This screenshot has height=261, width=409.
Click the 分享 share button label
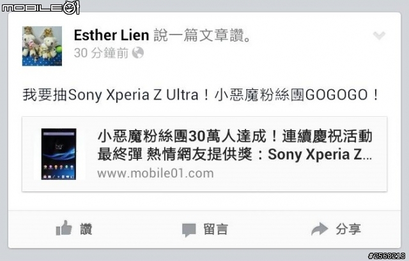click(x=348, y=229)
